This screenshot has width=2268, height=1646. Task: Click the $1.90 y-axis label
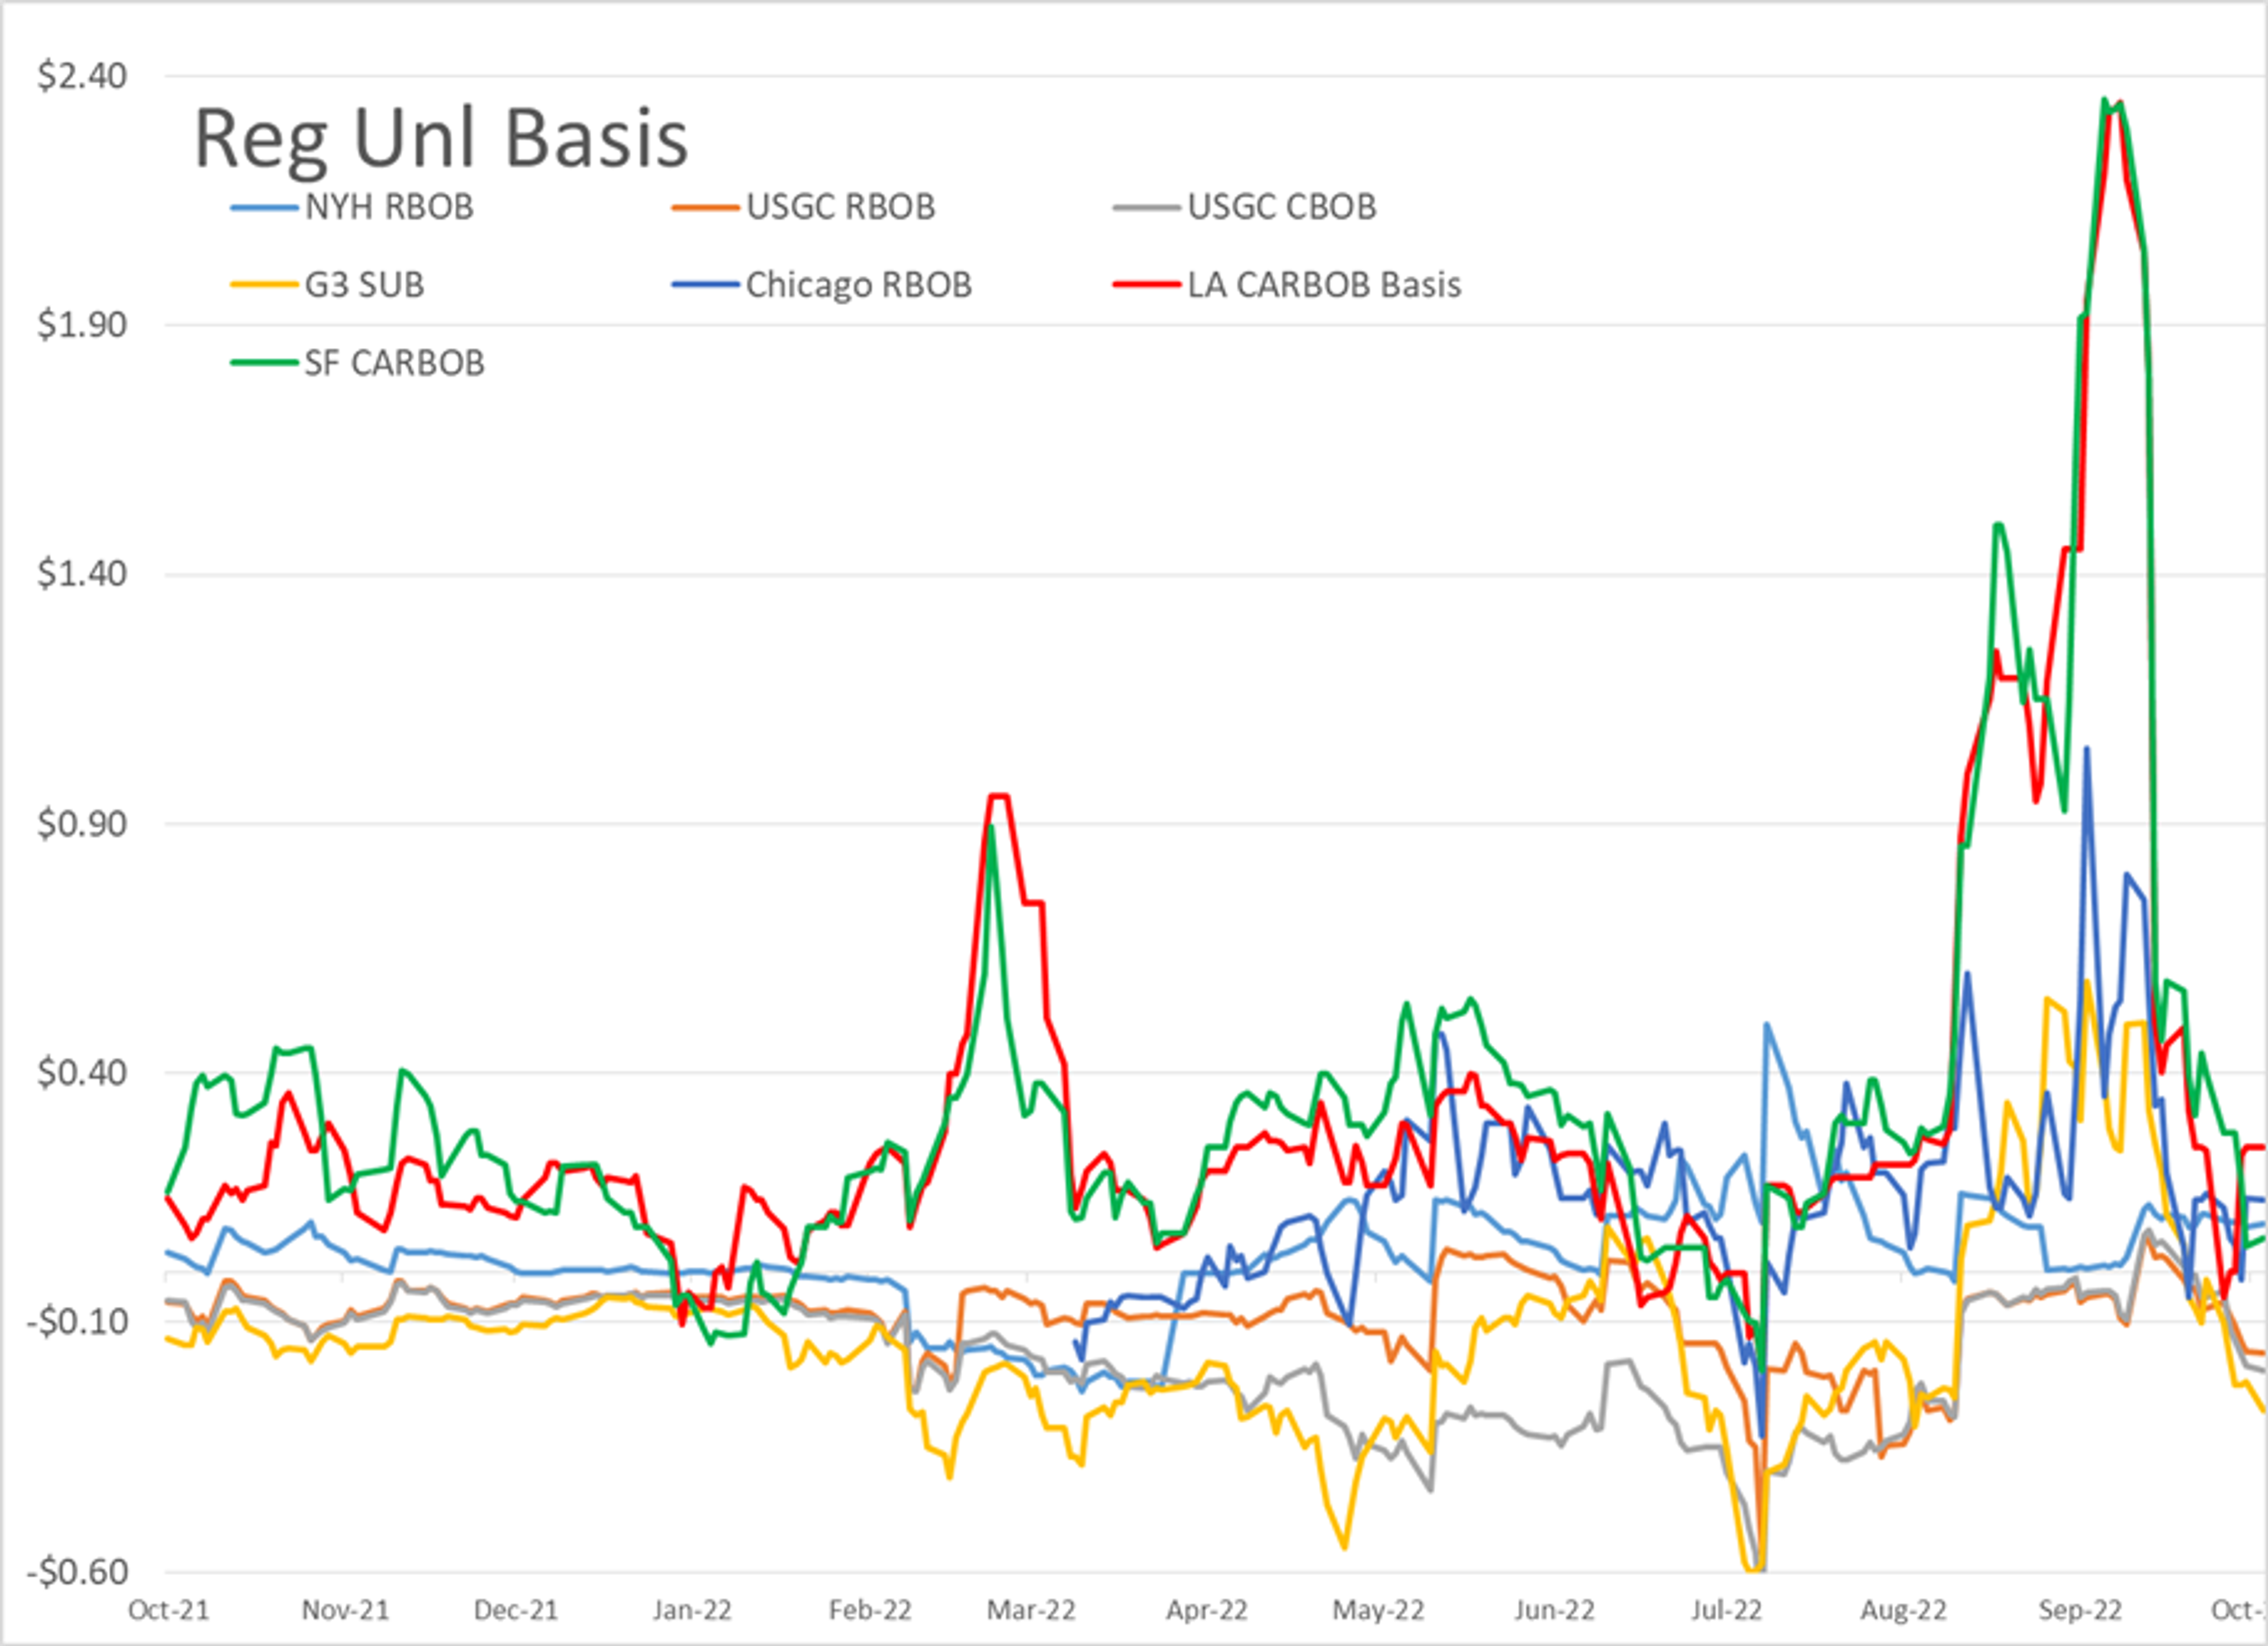(x=82, y=325)
